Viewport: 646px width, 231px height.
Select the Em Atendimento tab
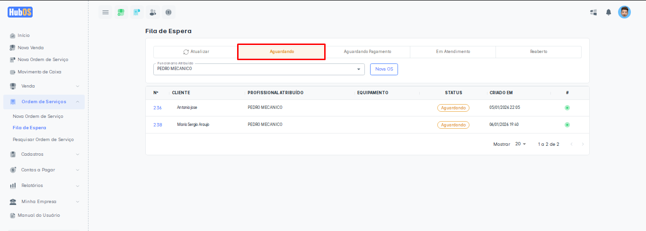[453, 52]
